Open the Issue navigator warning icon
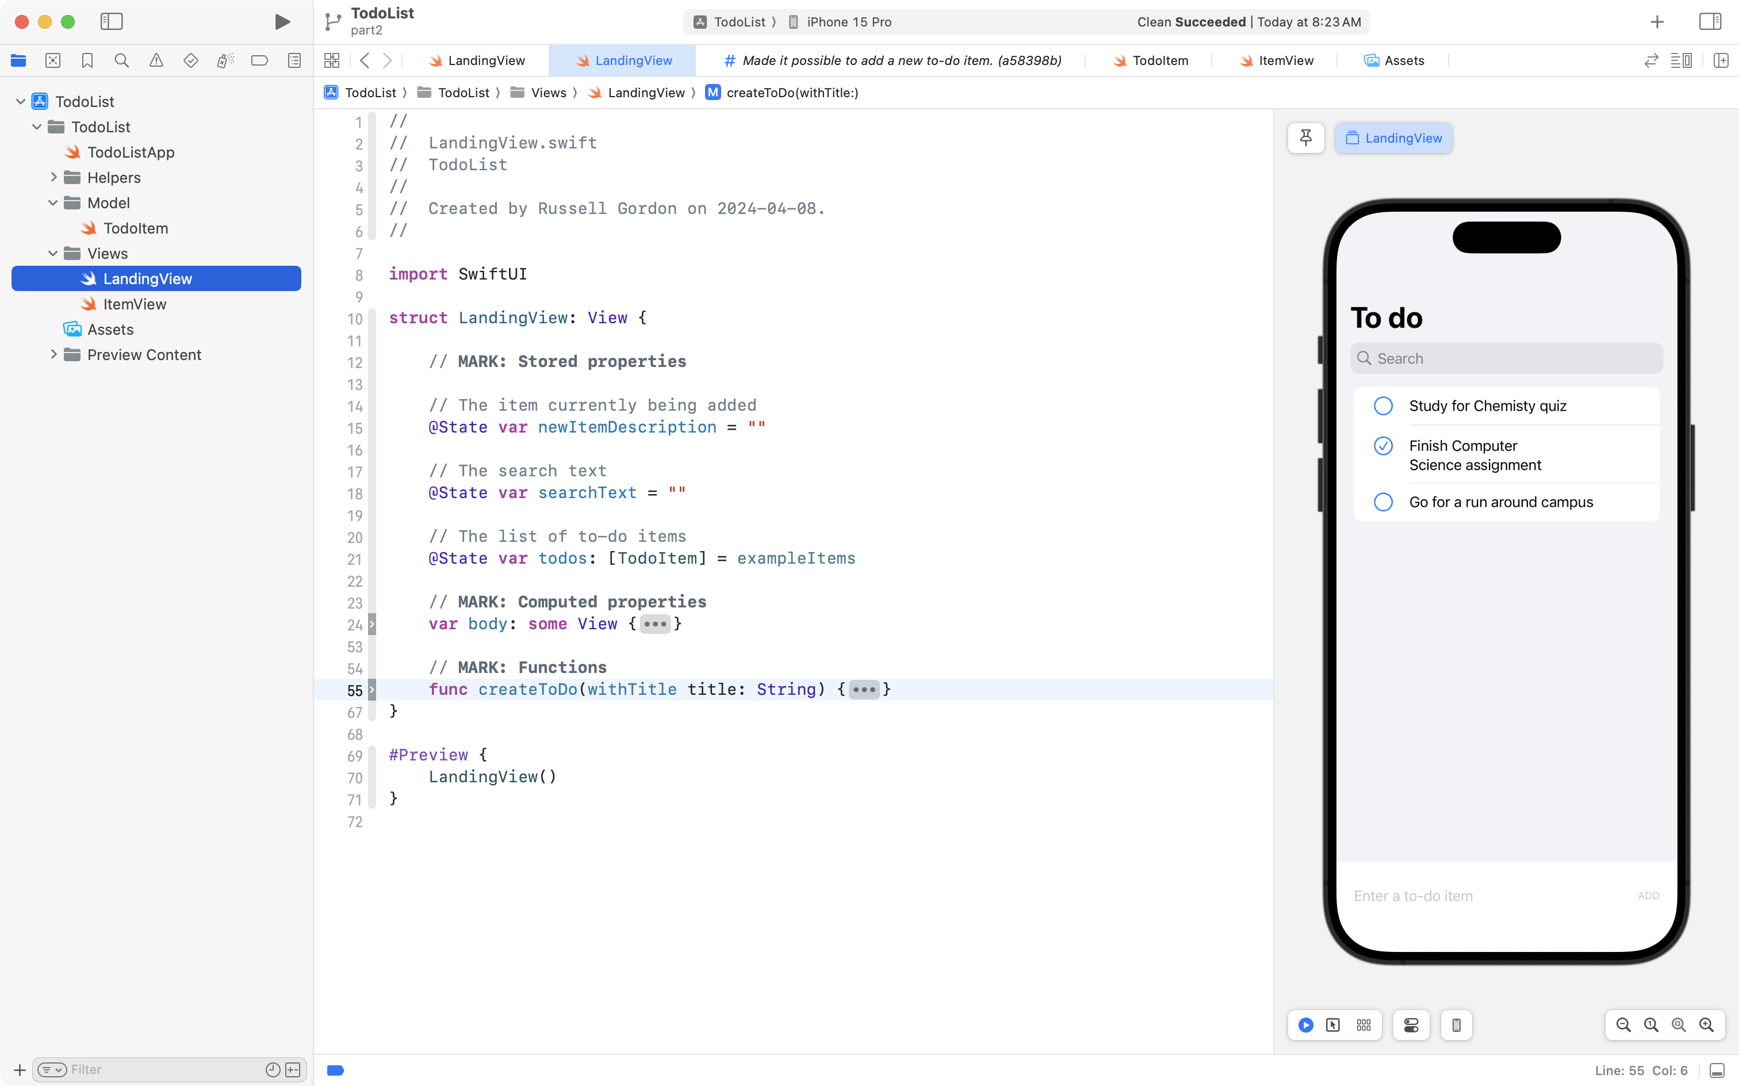Screen dimensions: 1739x1086 click(156, 60)
